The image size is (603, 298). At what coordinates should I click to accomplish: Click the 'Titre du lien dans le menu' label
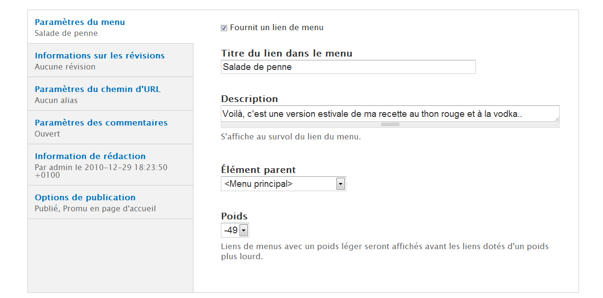coord(287,54)
